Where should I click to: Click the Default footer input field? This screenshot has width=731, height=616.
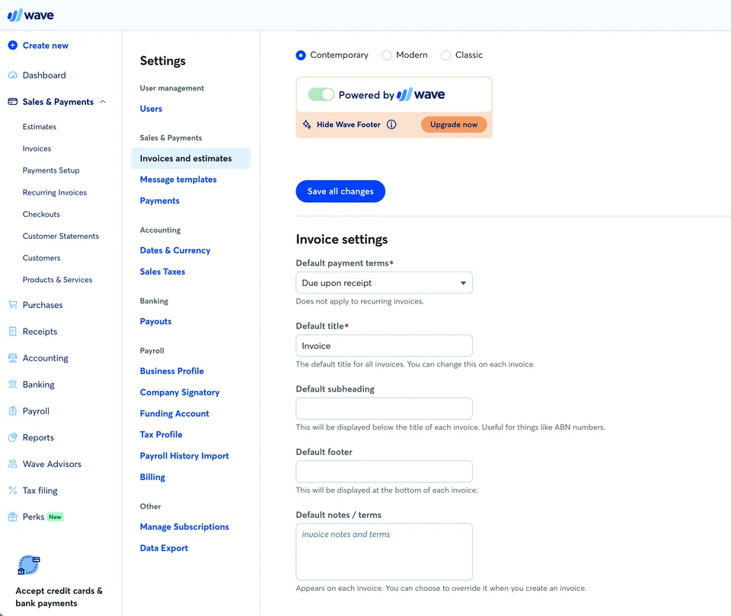coord(384,472)
